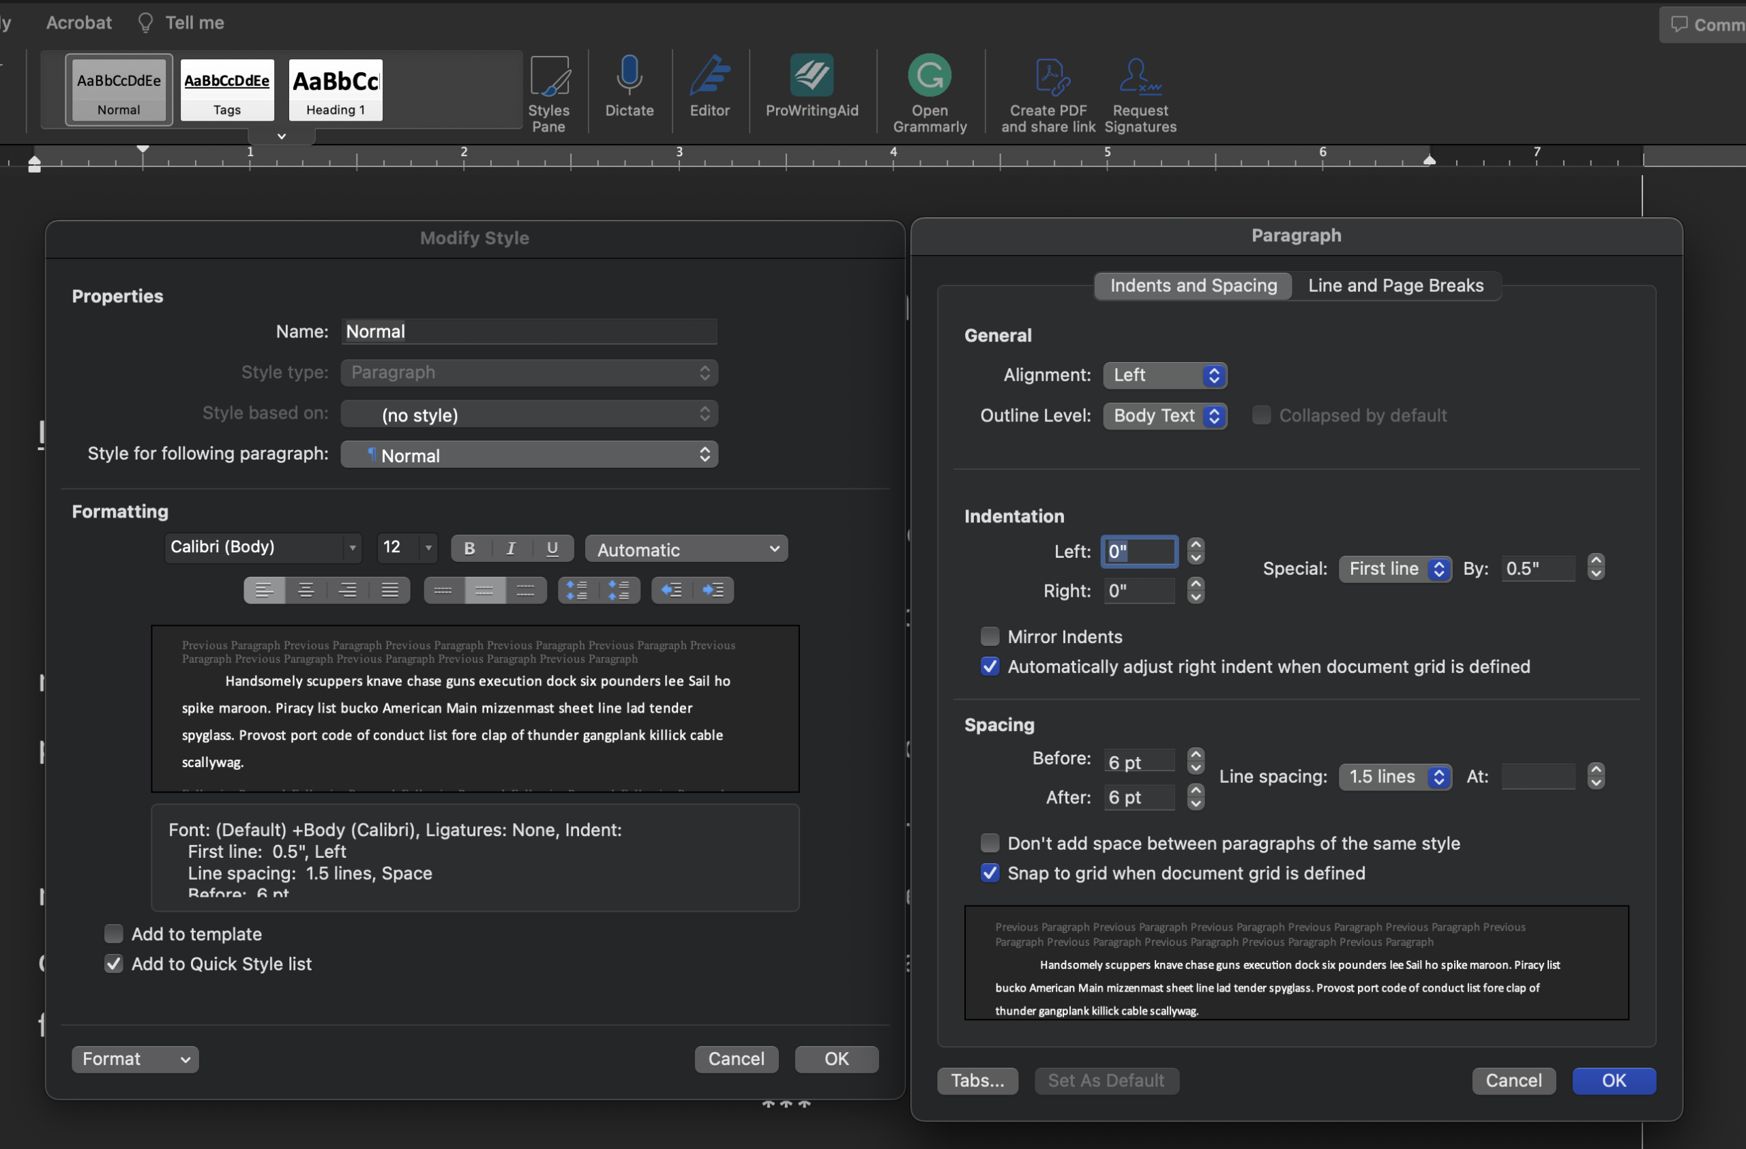Expand the Format menu button
This screenshot has width=1746, height=1149.
[x=135, y=1059]
